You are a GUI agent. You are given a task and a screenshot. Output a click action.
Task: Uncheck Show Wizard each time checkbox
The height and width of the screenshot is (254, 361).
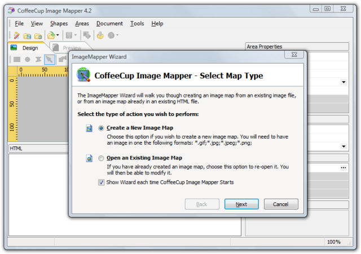click(x=101, y=182)
